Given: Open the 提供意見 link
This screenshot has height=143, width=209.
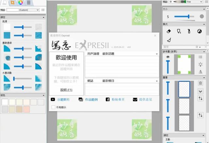Looking at the screenshot, I should (146, 99).
